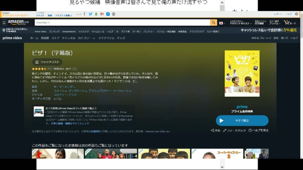The image size is (303, 170).
Task: Open ストア in the prime video nav
Action: tap(56, 38)
